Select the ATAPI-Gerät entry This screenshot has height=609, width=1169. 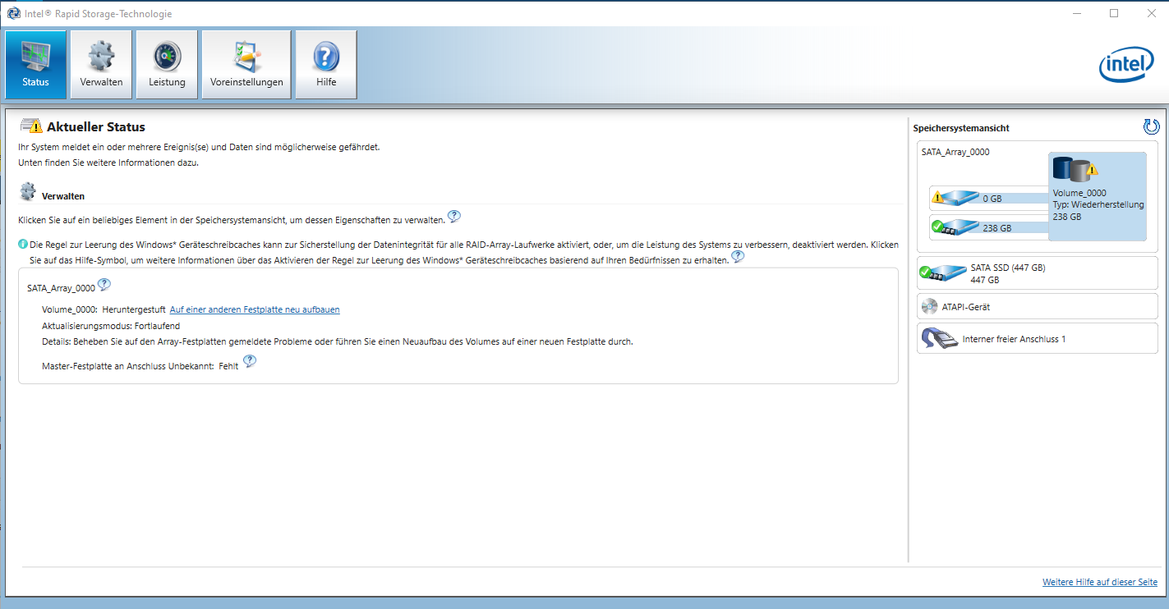[x=1037, y=307]
